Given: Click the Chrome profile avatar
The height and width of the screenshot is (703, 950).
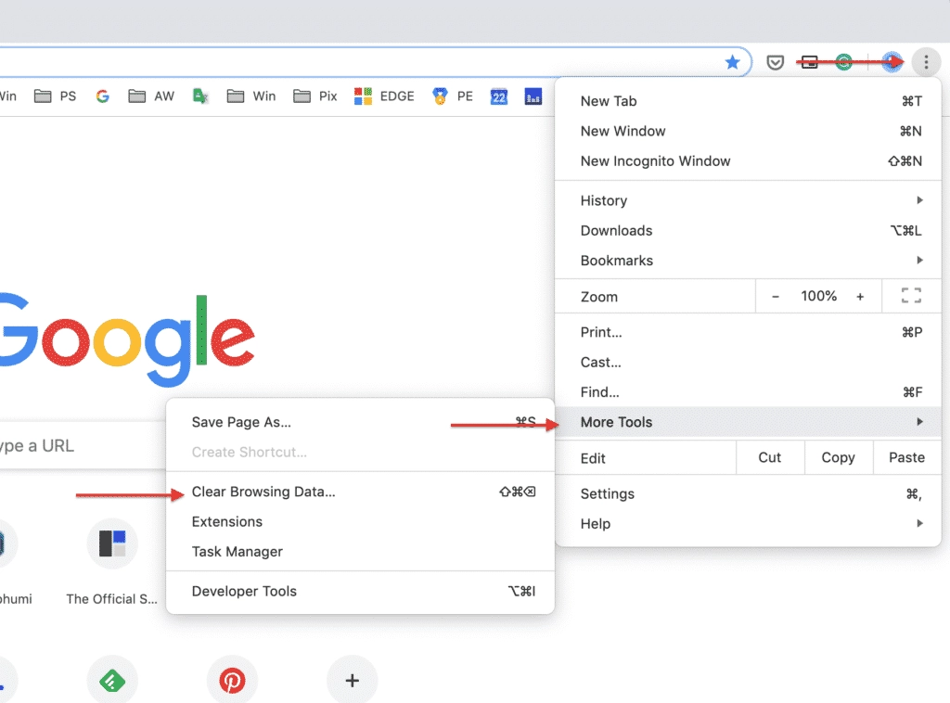Looking at the screenshot, I should (x=892, y=62).
